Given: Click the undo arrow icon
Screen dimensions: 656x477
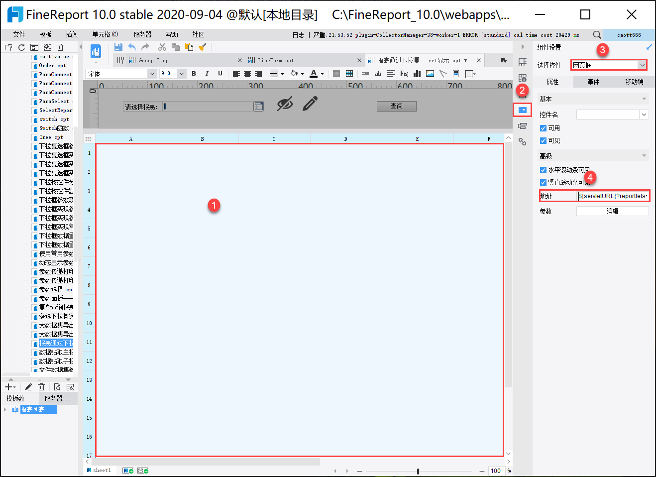Looking at the screenshot, I should point(132,47).
